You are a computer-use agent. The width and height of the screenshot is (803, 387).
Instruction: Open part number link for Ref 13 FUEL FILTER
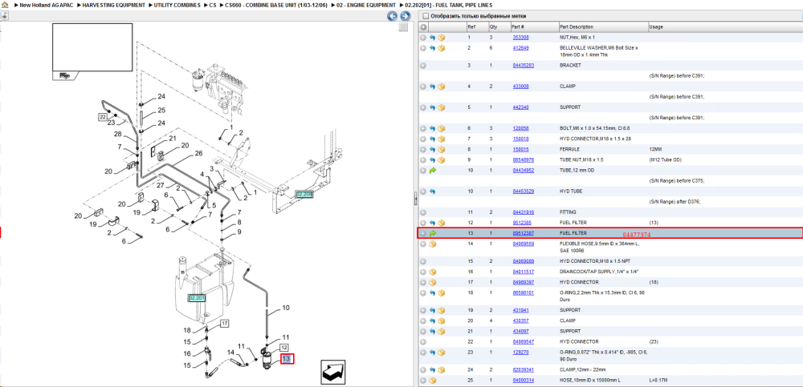pos(524,233)
